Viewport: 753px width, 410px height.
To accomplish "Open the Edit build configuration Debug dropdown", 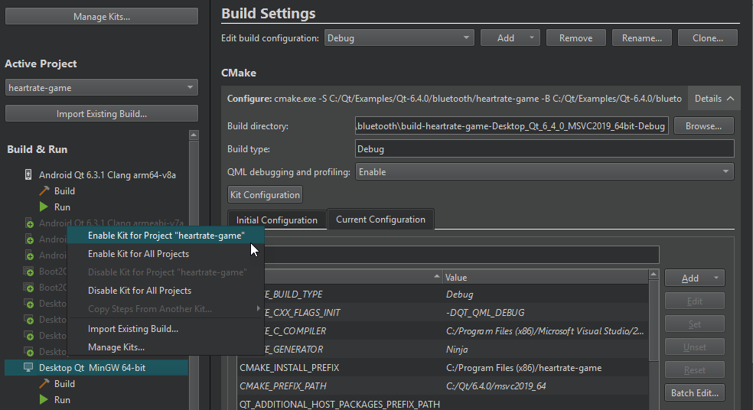I will pos(399,37).
